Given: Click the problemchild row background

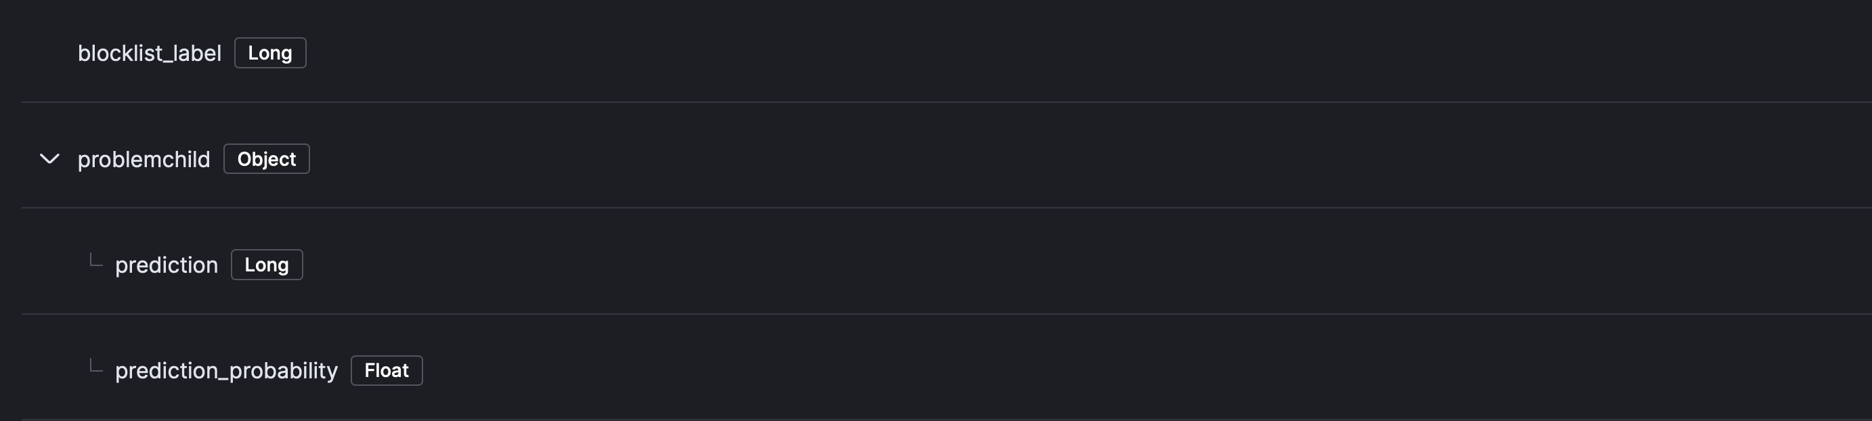Looking at the screenshot, I should coord(872,158).
